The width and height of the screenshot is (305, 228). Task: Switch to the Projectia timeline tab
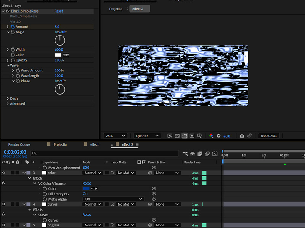pos(60,144)
